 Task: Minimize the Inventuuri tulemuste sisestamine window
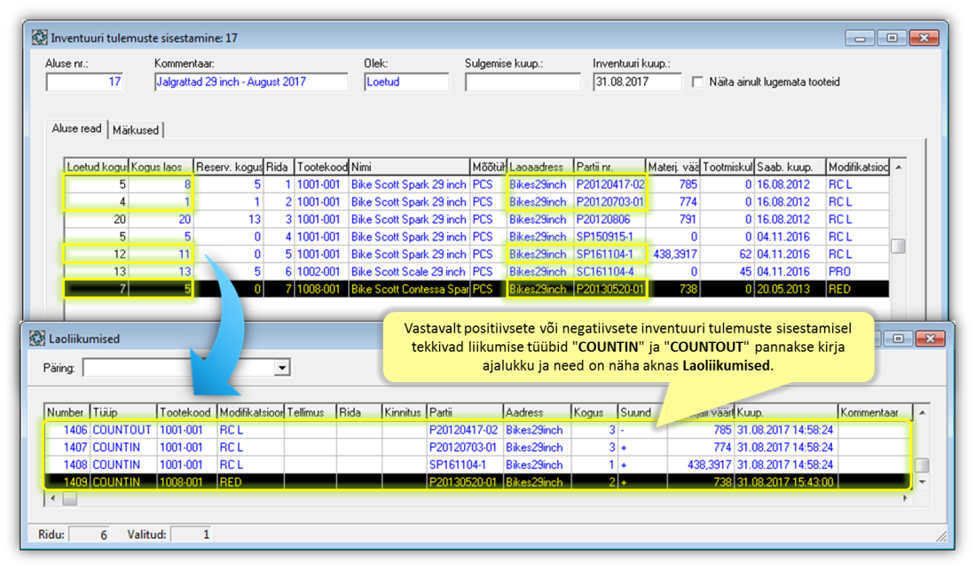pos(861,38)
